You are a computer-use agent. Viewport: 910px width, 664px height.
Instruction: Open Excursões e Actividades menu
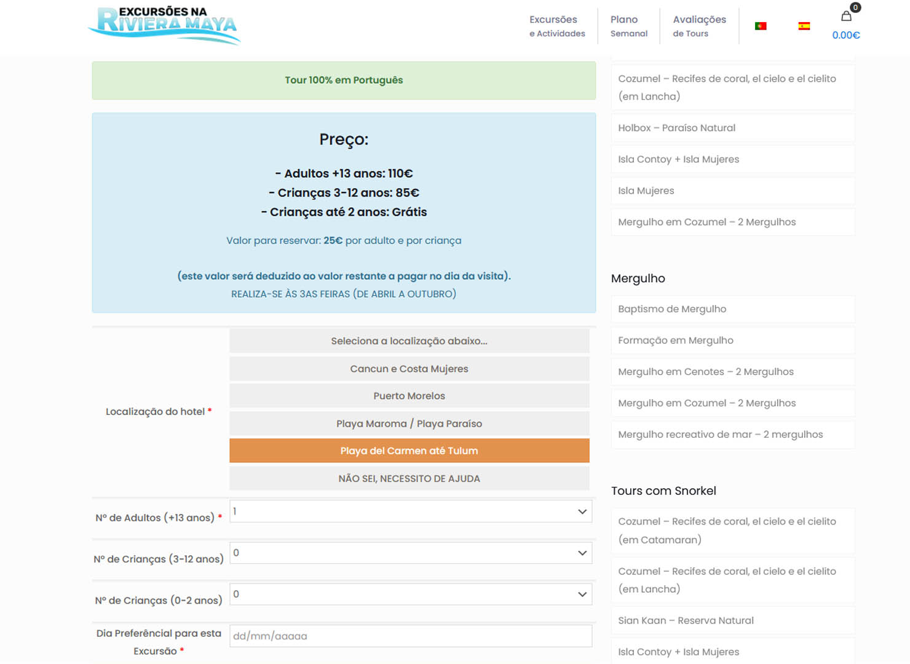click(557, 26)
